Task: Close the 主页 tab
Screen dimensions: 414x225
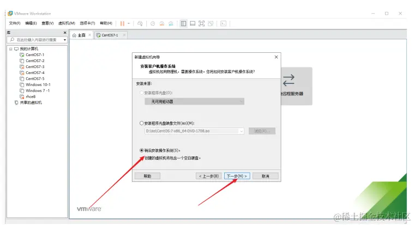Action: click(x=90, y=35)
